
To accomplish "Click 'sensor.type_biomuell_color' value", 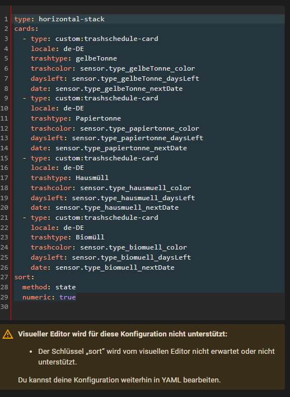I will pyautogui.click(x=133, y=247).
